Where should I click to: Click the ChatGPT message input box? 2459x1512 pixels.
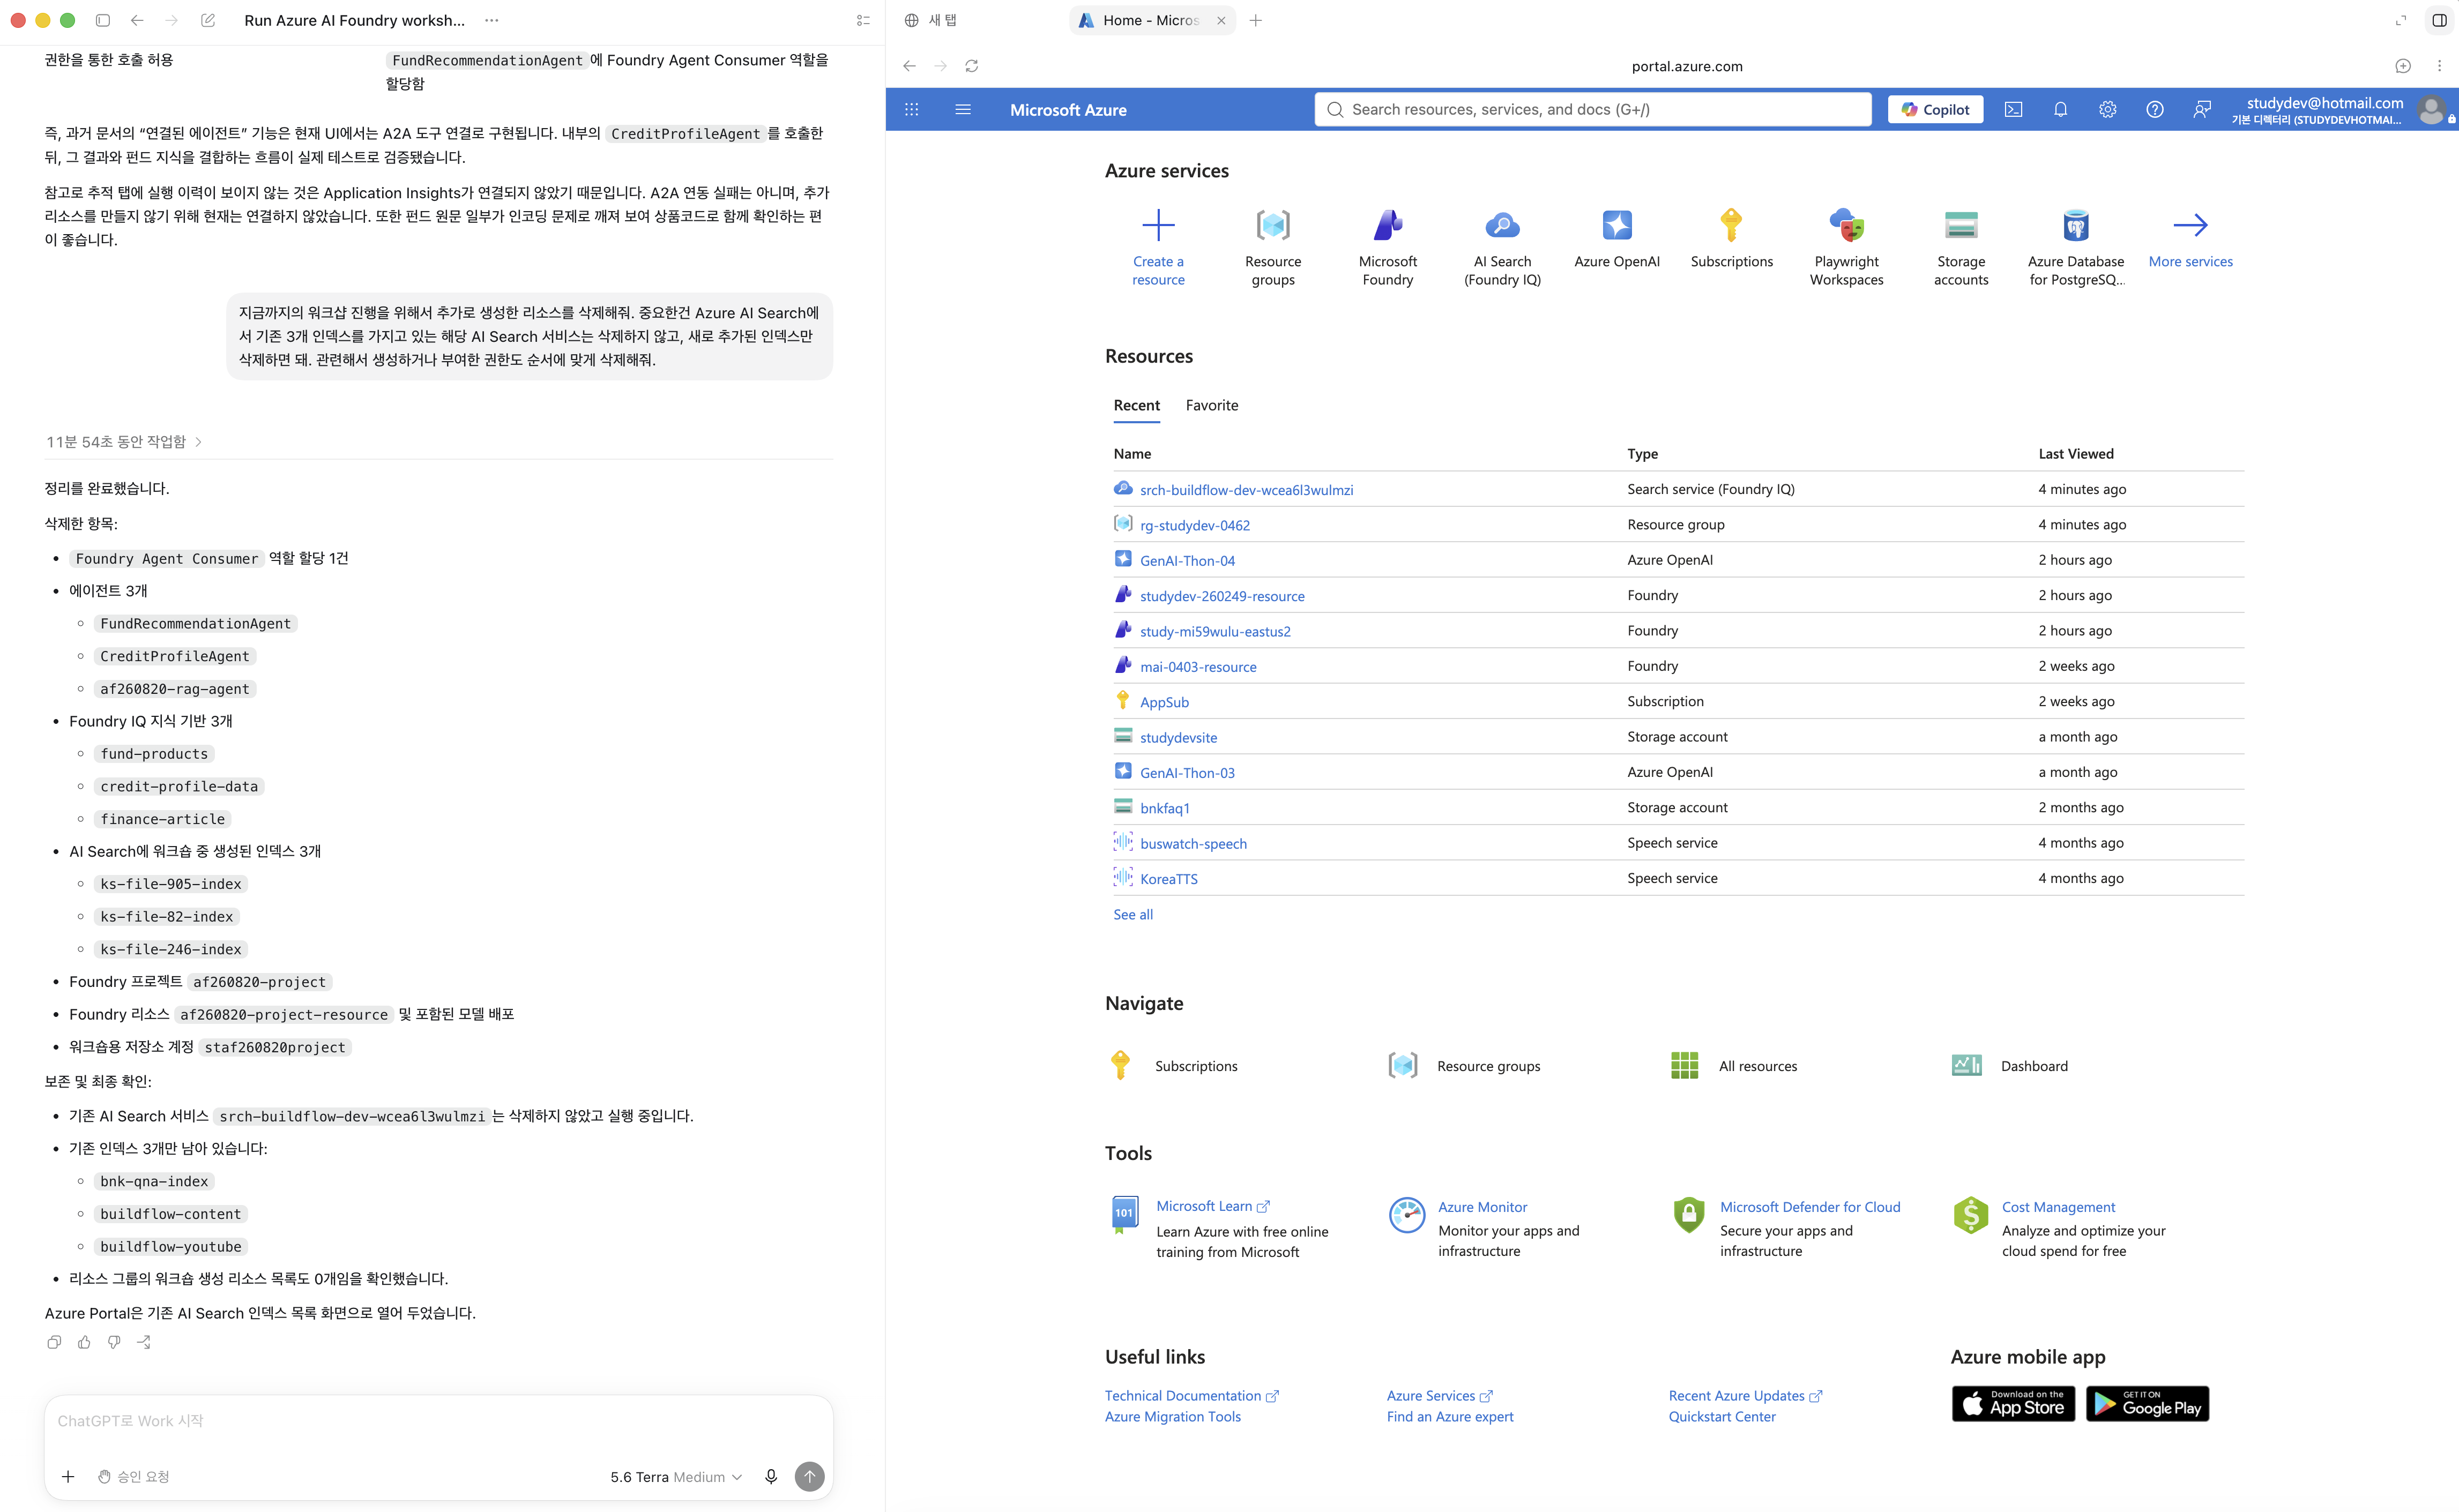click(x=438, y=1421)
